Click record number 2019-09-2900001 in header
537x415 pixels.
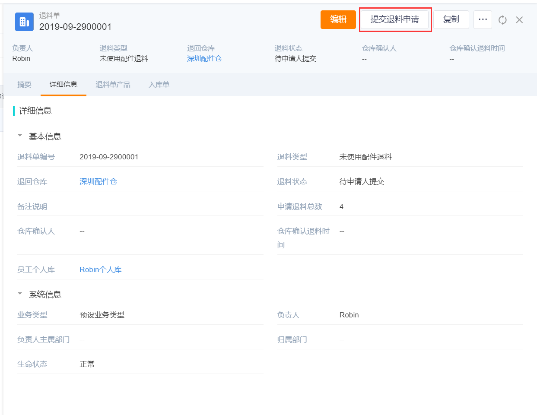[75, 27]
